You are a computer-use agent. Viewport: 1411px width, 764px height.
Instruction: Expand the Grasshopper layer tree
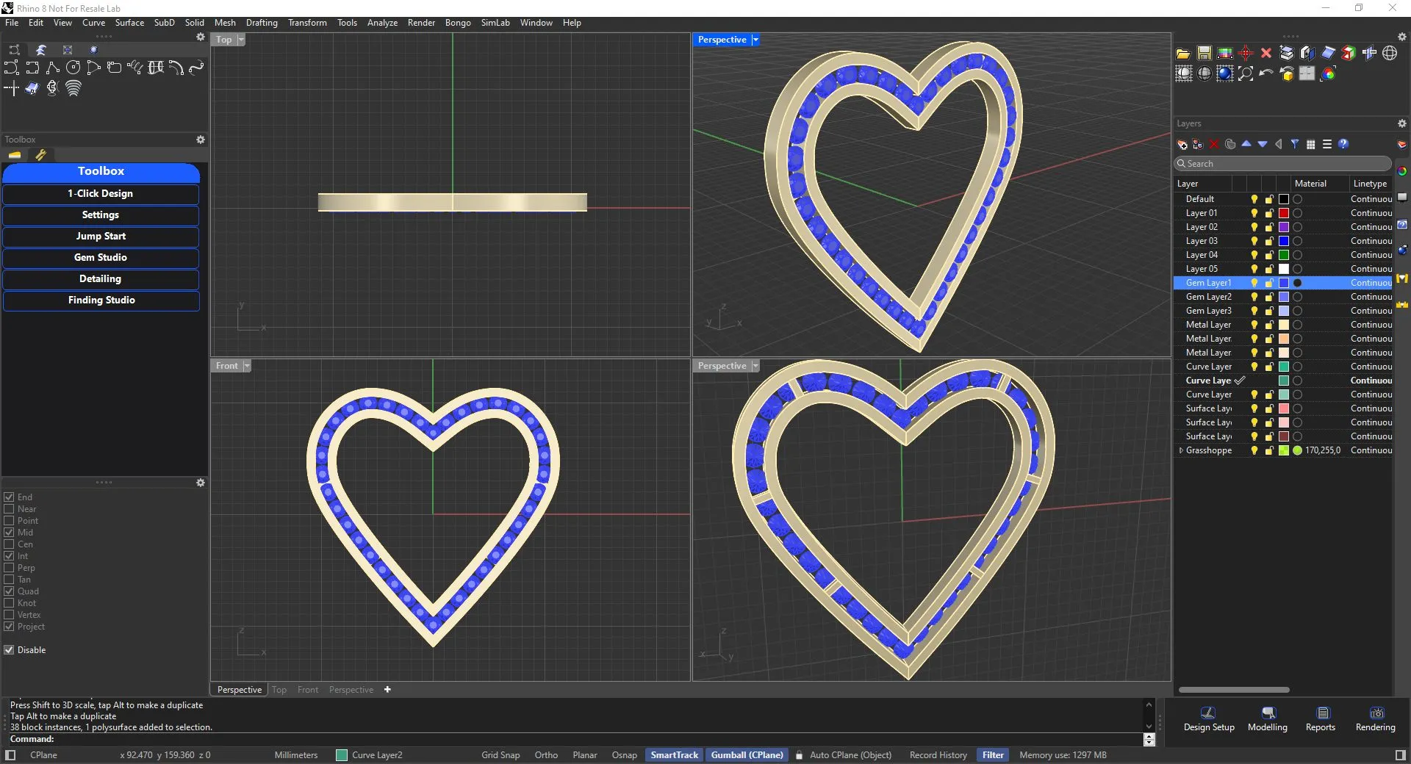[1181, 450]
